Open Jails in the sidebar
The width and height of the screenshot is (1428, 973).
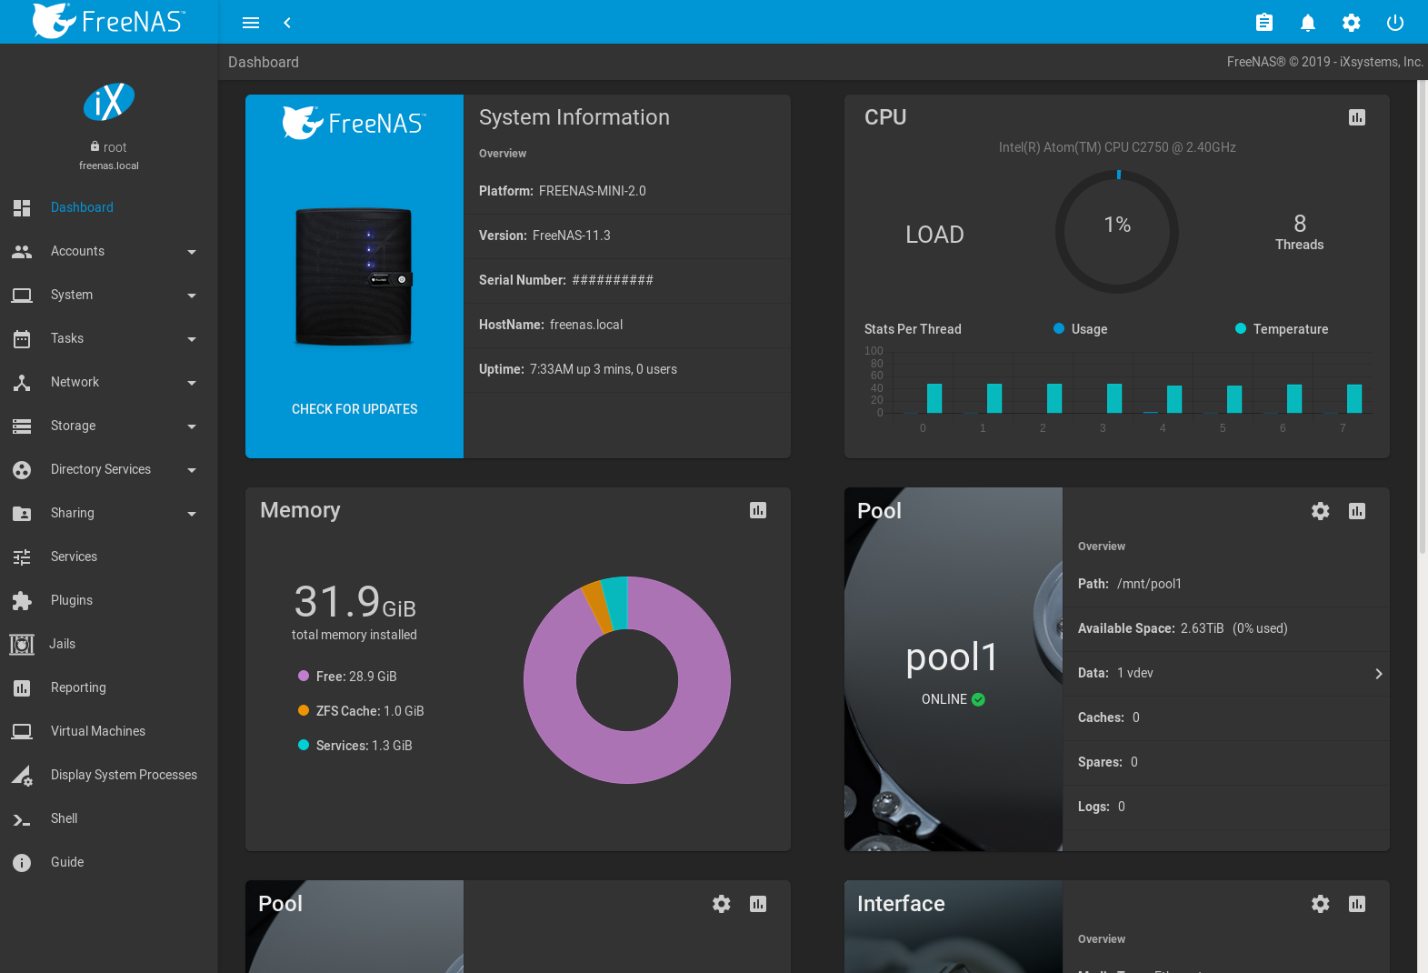[x=109, y=644]
